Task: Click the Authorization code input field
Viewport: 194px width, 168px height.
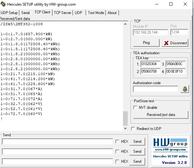Action: pos(156,89)
